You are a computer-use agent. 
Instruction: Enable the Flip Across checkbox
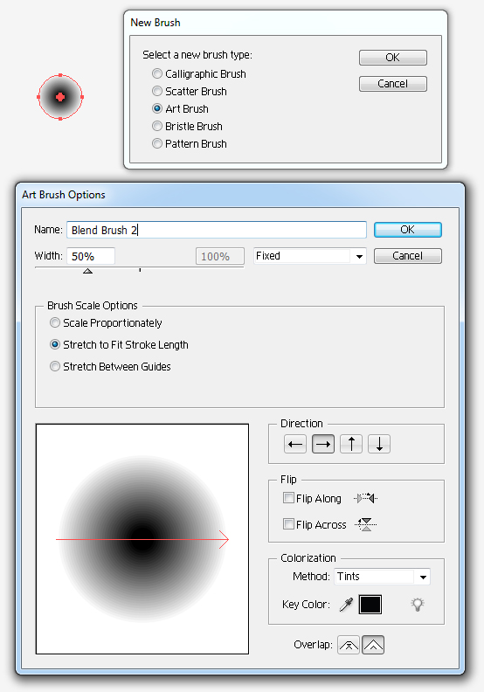[x=288, y=524]
